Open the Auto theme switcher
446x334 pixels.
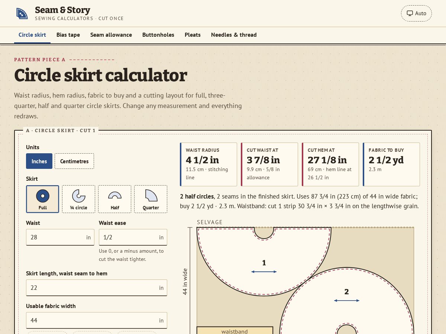pyautogui.click(x=416, y=13)
